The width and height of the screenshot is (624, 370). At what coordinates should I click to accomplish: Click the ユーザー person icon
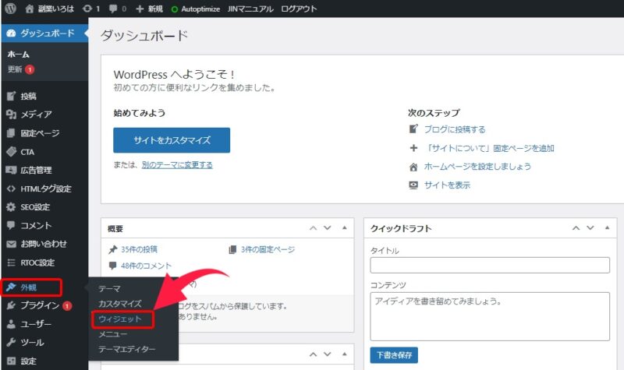click(11, 324)
